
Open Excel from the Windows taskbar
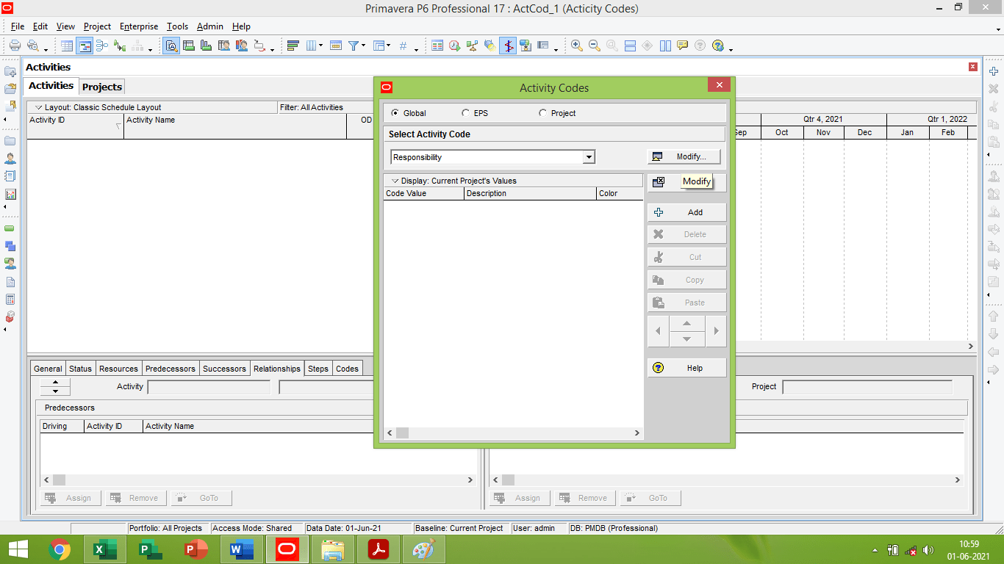105,549
